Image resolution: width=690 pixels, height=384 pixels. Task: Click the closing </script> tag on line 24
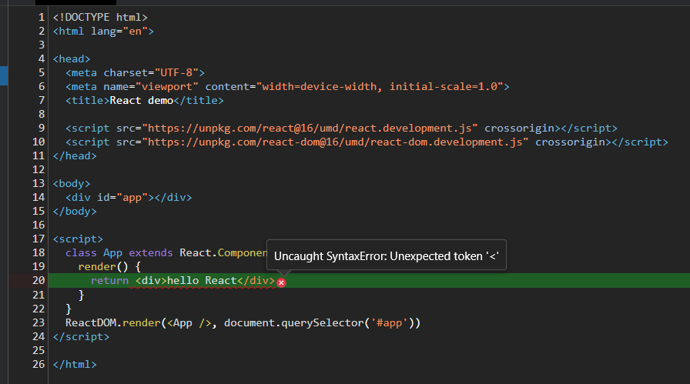tap(81, 336)
